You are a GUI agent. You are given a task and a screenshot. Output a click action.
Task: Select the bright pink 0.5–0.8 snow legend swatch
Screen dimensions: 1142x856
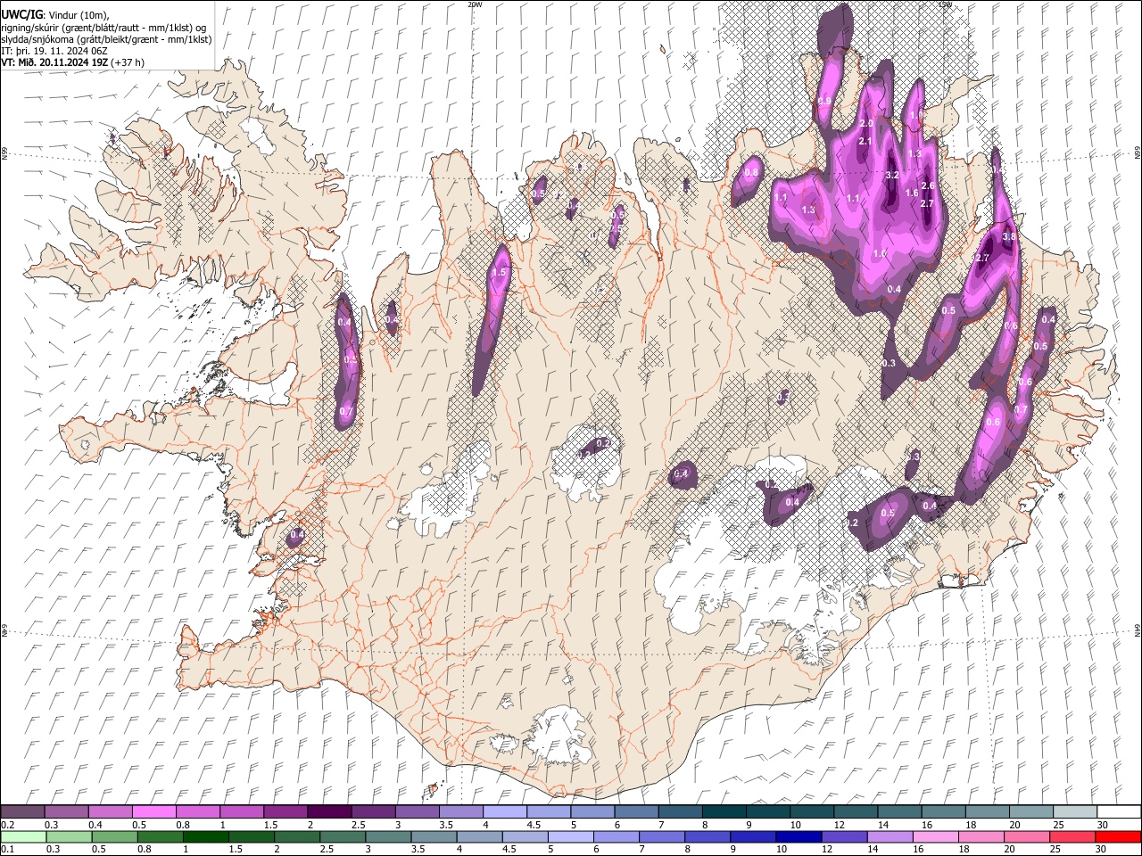click(x=153, y=812)
